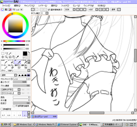The height and width of the screenshot is (127, 137).
Task: Enable the detailed settings checkbox
Action: click(x=2, y=109)
